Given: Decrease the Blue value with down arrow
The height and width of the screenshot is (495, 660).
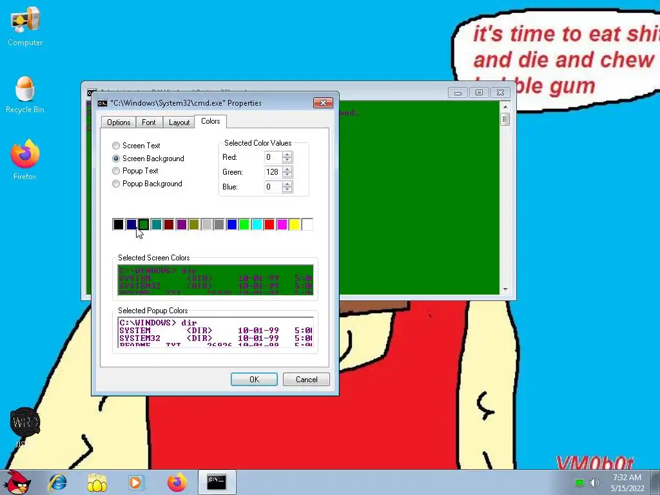Looking at the screenshot, I should point(287,190).
